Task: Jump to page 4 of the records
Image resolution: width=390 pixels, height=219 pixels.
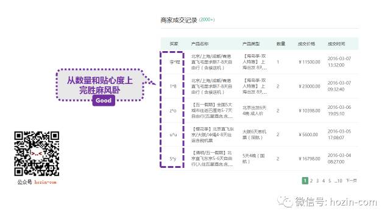Action: (x=324, y=181)
